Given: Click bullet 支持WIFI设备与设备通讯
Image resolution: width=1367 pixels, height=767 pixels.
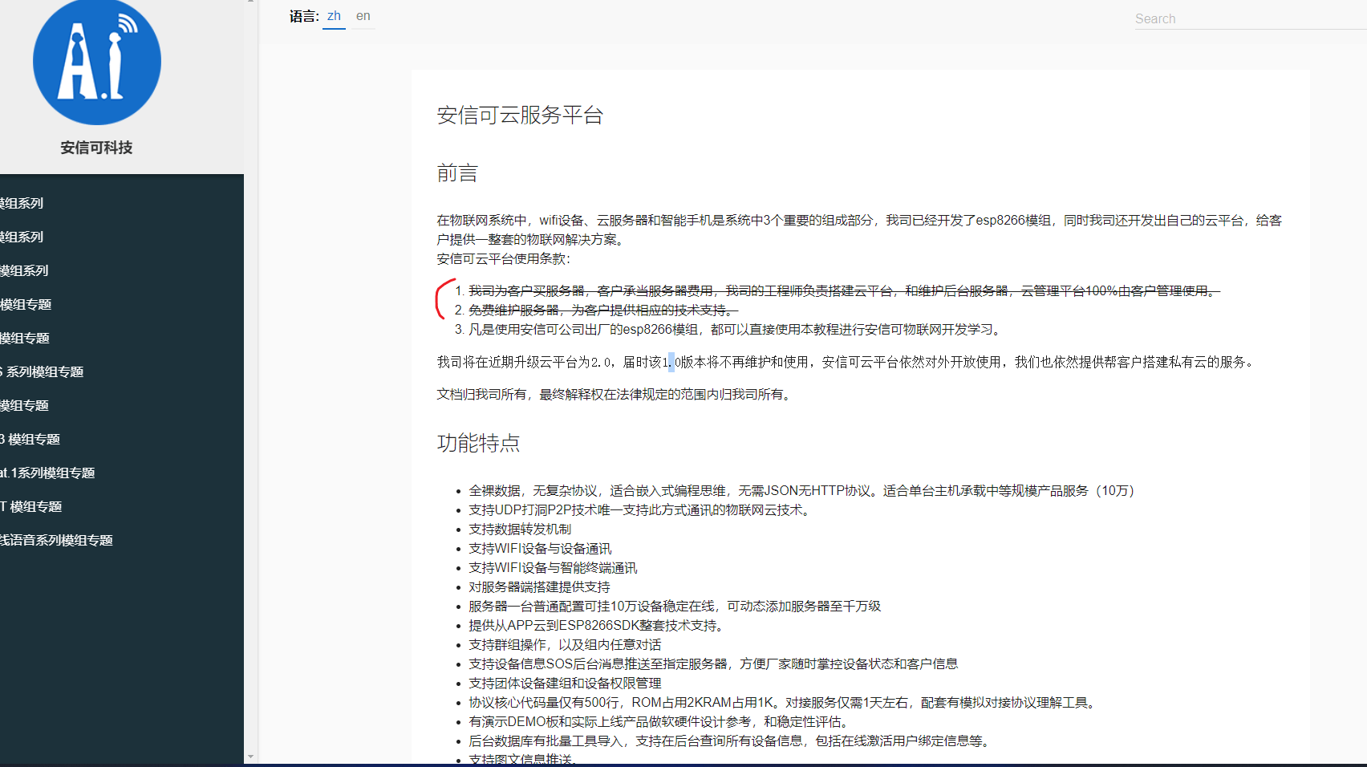Looking at the screenshot, I should 540,548.
